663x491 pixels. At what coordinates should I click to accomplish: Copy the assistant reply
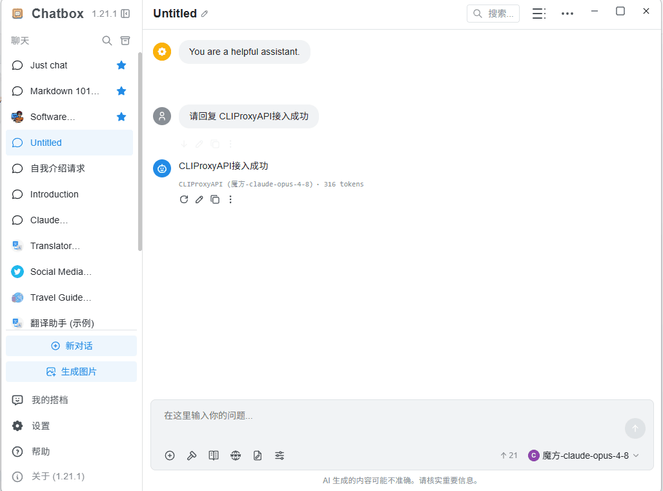[215, 199]
